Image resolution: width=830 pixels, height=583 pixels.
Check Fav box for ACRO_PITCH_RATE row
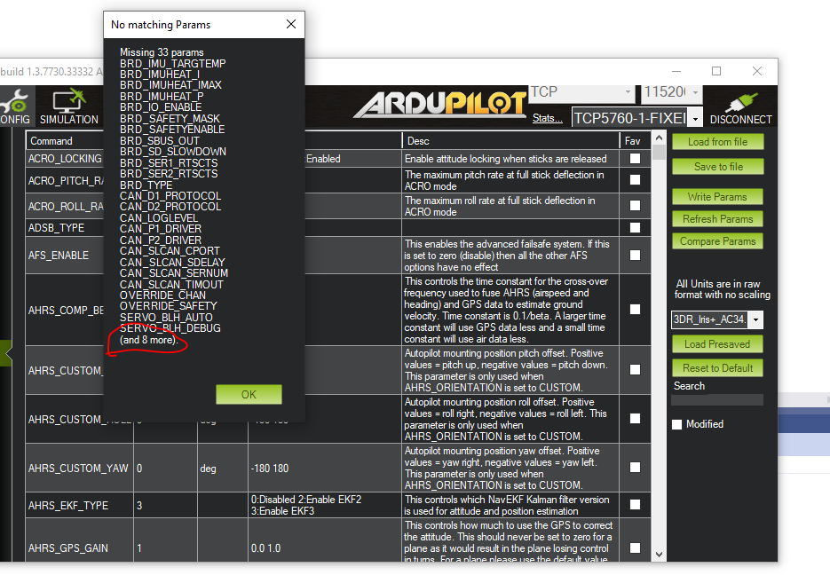[x=636, y=180]
